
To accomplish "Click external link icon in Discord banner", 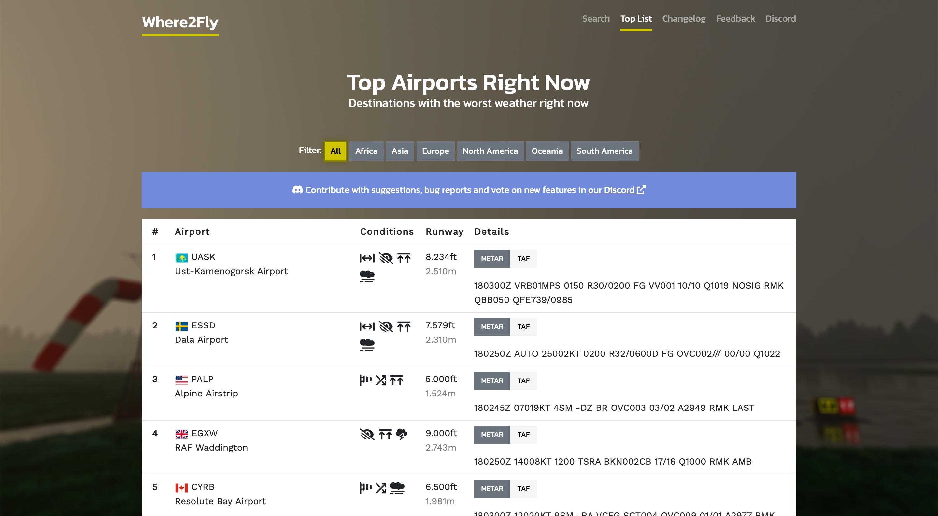I will click(641, 190).
